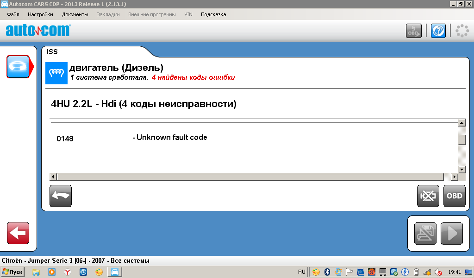Click the horizontal scrollbar thumb

pyautogui.click(x=250, y=177)
